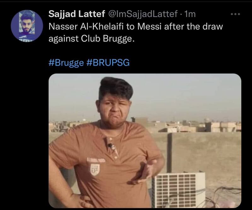252x210 pixels.
Task: Click the white air conditioner unit in photo
Action: tap(179, 190)
